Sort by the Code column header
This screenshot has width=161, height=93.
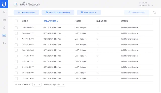(x=25, y=21)
